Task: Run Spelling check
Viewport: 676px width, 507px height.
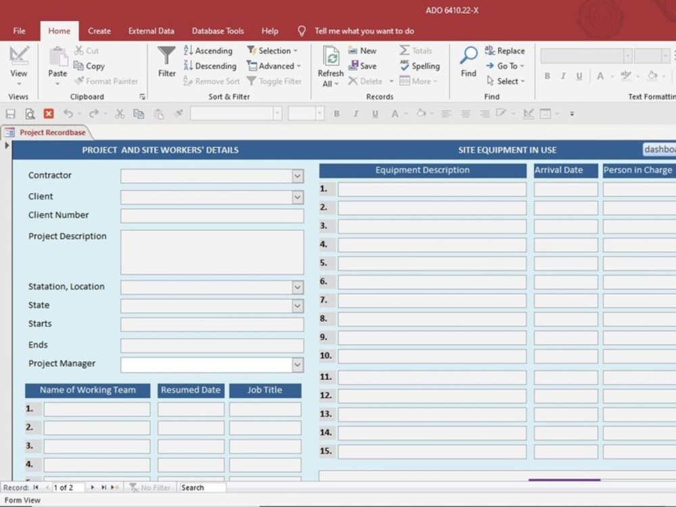Action: [x=420, y=66]
